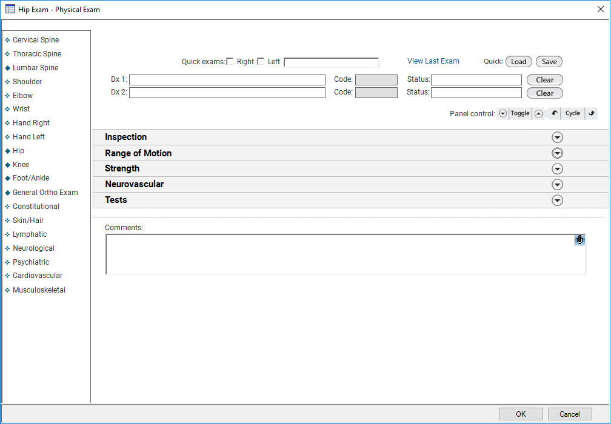Viewport: 611px width, 424px height.
Task: Click the Inspection section header text
Action: coord(126,137)
